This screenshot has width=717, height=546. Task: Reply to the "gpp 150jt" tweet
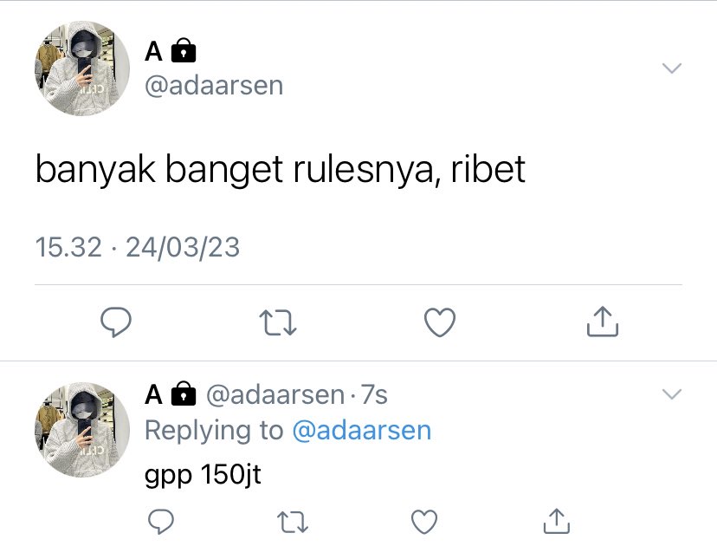click(x=161, y=521)
